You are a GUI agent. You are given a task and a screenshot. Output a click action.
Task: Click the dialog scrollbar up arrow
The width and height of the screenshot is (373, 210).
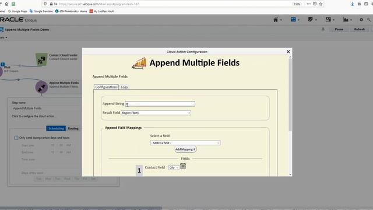coord(290,57)
